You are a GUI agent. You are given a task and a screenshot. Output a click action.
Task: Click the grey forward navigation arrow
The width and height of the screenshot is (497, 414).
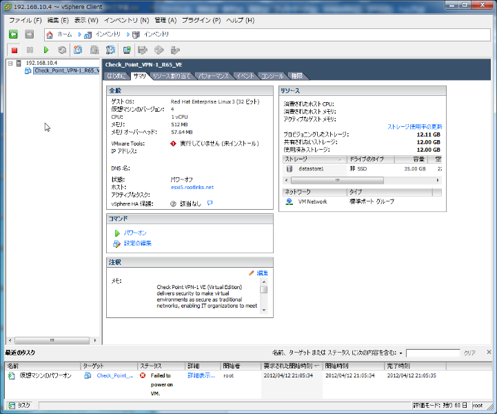coord(29,34)
